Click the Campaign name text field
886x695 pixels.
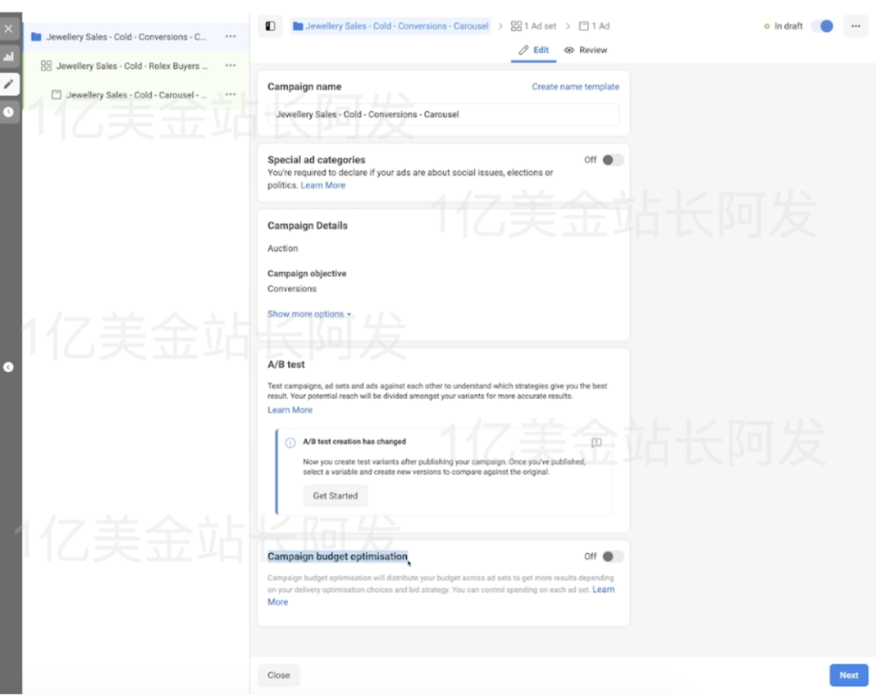click(443, 115)
